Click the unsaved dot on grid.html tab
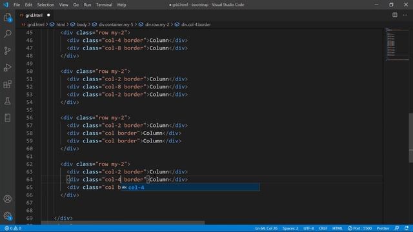 48,15
